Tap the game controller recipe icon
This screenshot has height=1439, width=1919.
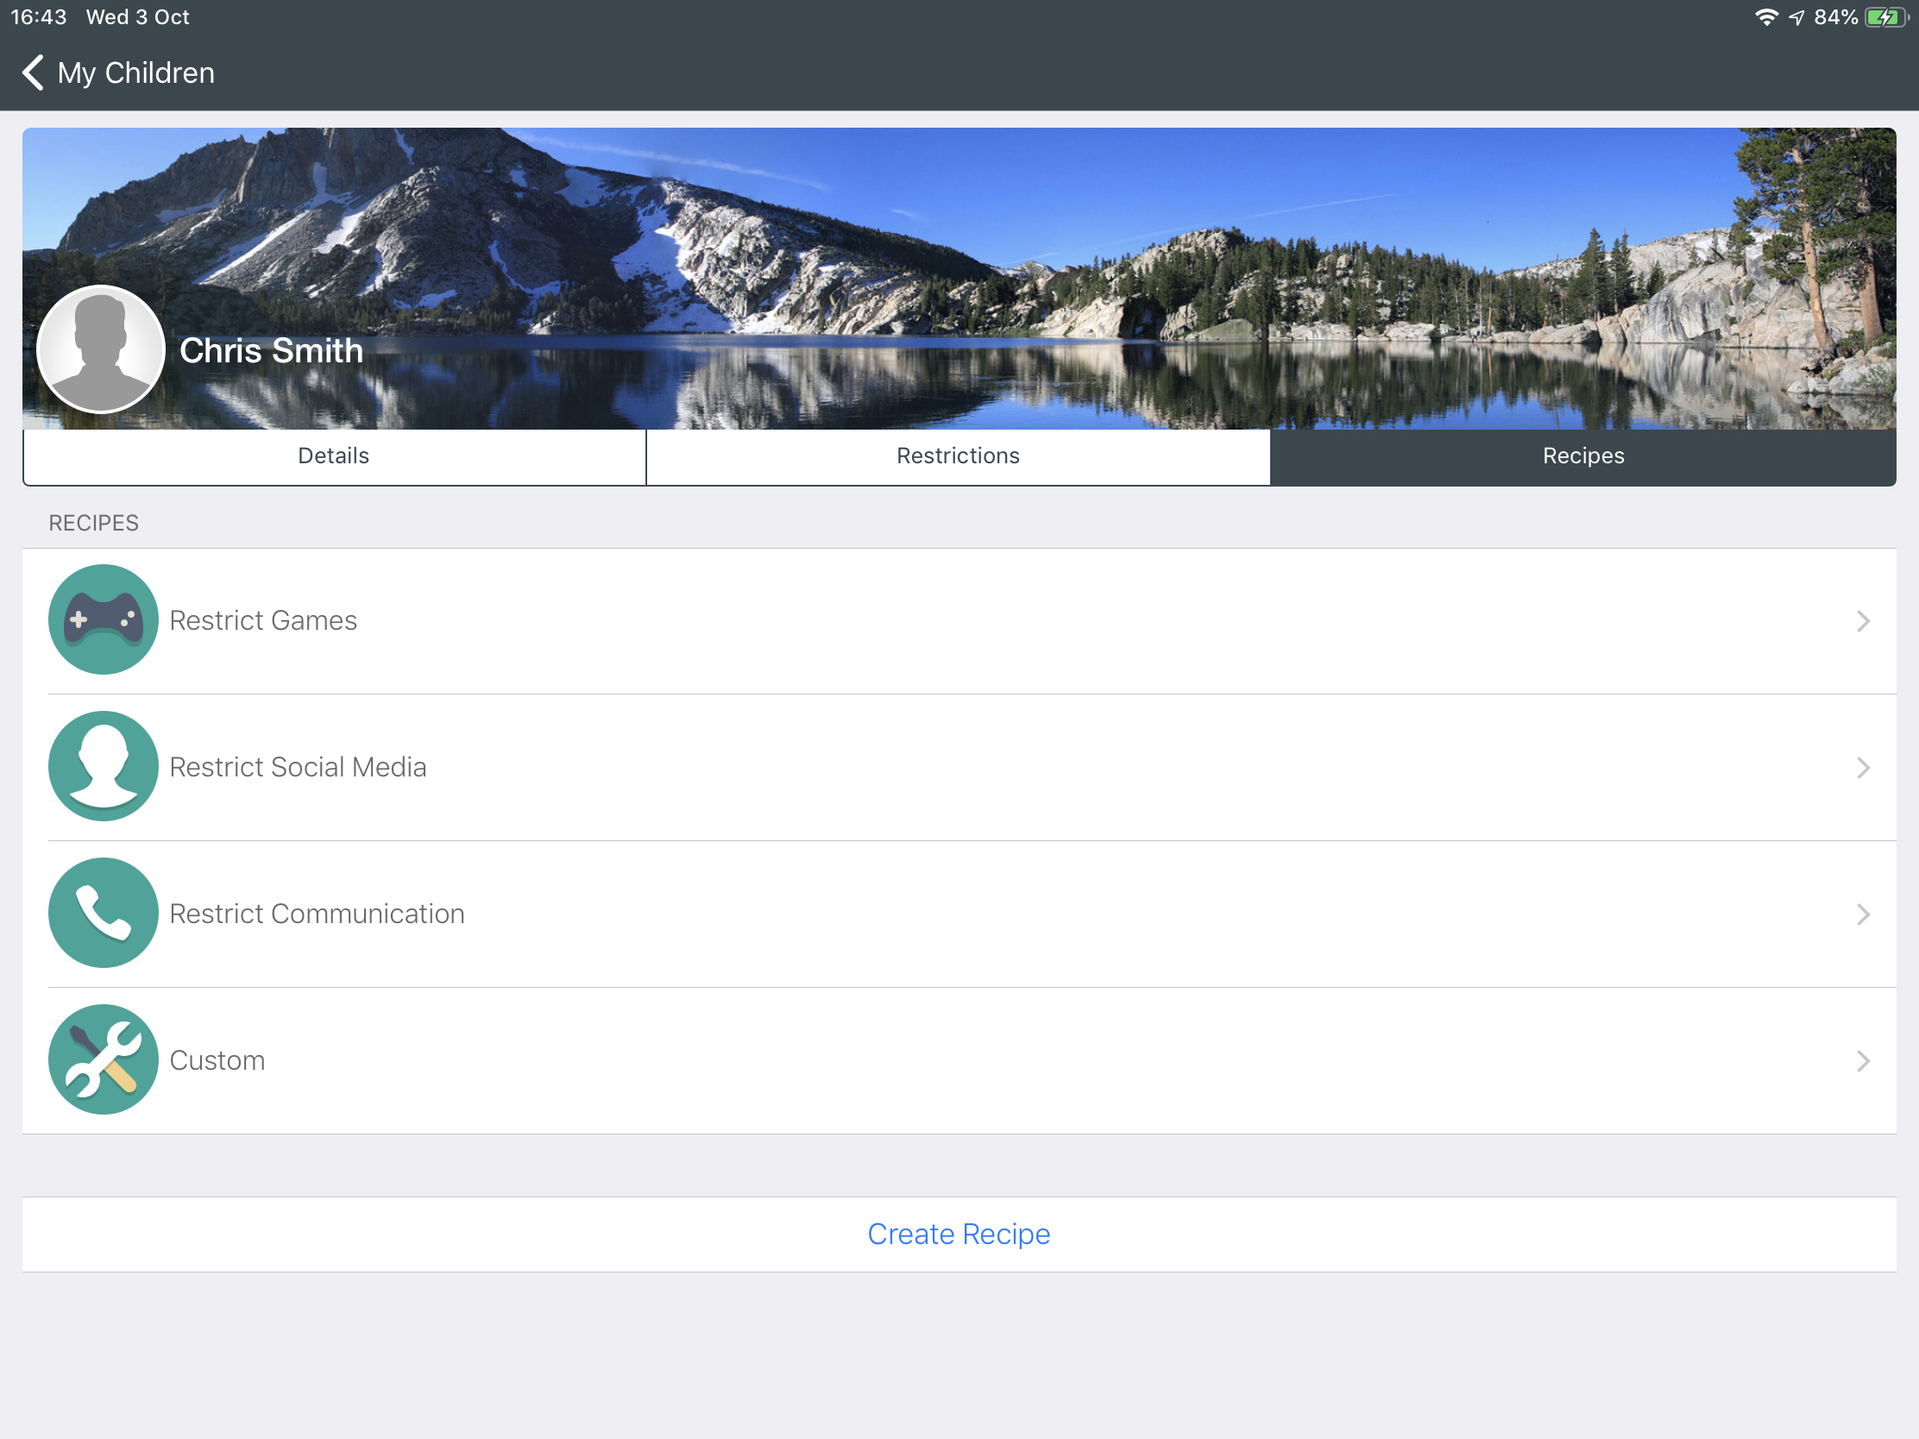pos(104,619)
